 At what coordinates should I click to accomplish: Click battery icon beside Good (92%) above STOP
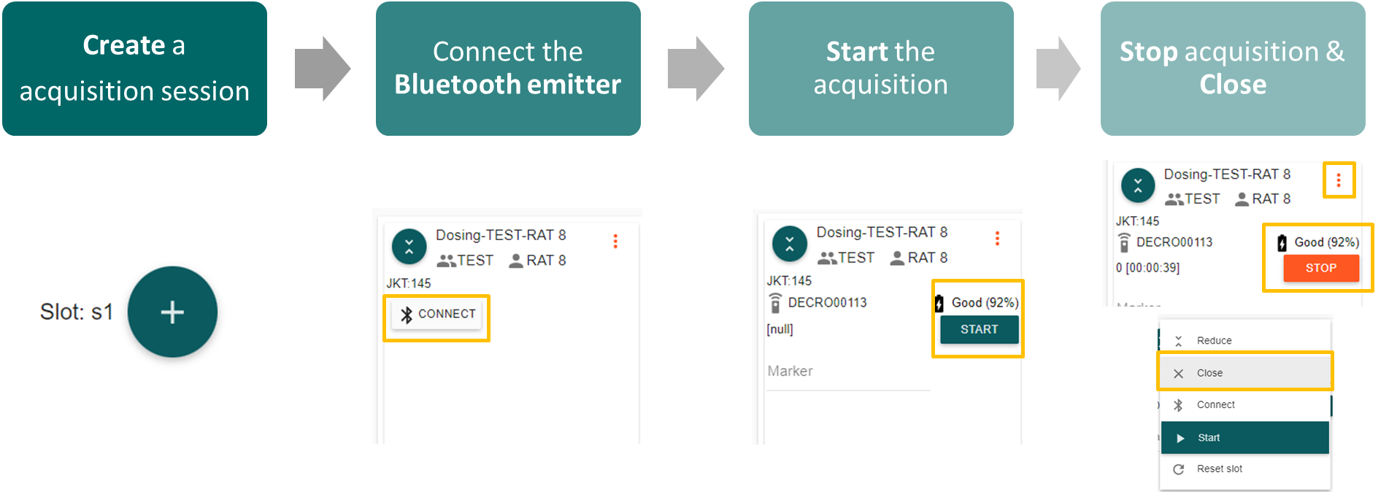coord(1282,243)
